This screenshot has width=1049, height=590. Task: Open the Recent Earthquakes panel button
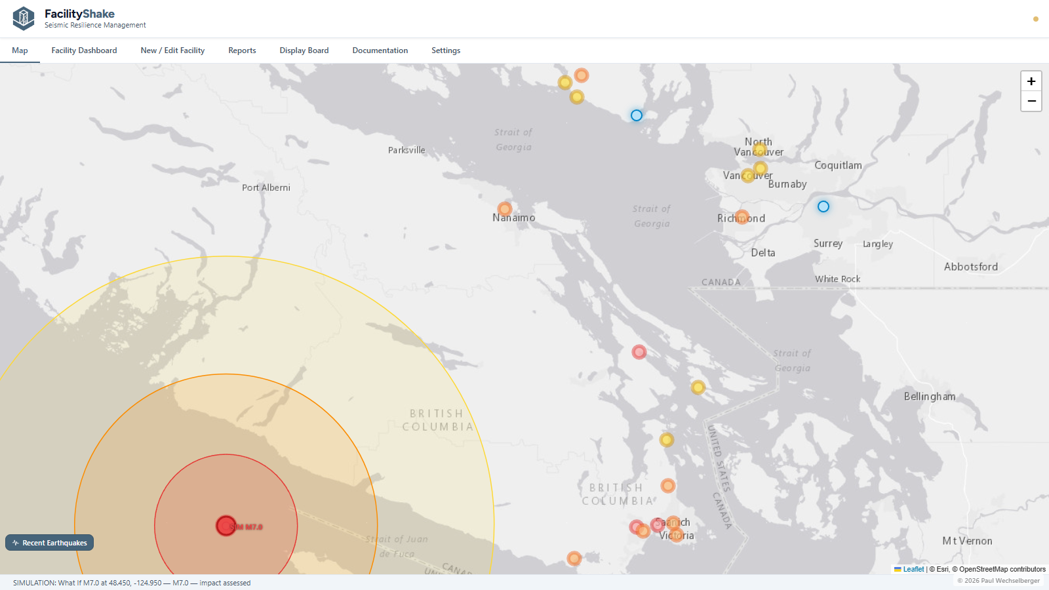tap(50, 543)
